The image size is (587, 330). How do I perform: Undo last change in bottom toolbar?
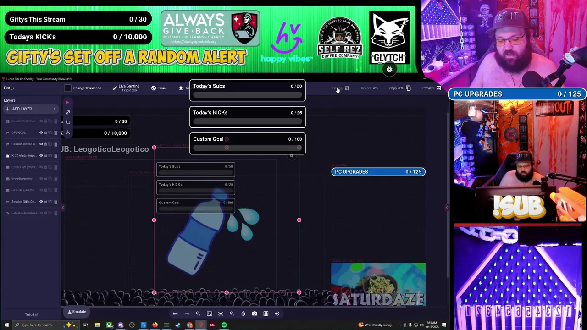[x=176, y=313]
